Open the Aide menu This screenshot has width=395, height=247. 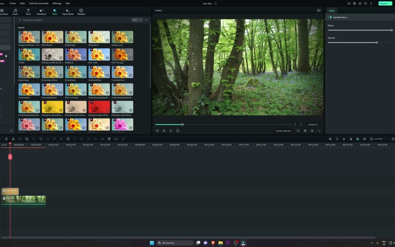[x=68, y=4]
